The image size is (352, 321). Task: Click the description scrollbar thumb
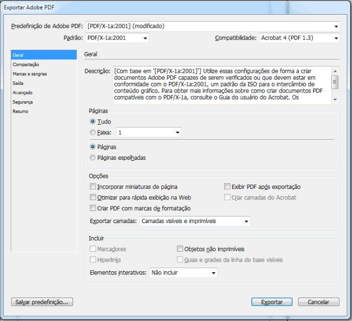335,82
